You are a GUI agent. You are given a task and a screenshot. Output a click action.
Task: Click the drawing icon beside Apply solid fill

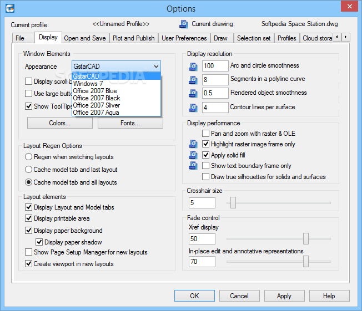click(193, 155)
